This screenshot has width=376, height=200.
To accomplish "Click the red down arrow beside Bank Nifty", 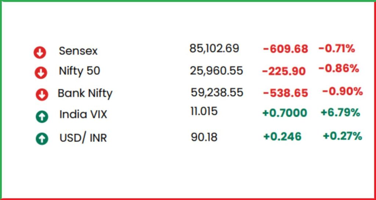I will coord(42,95).
